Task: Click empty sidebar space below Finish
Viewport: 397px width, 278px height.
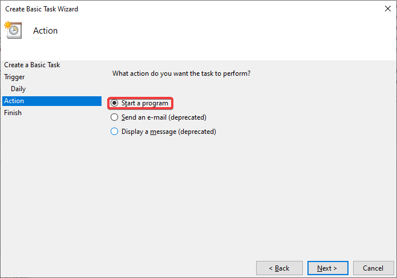Action: 51,182
